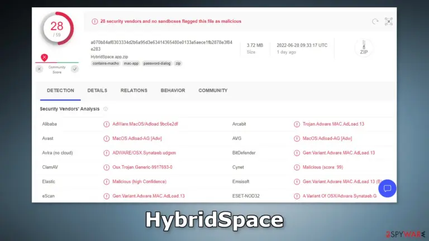Image resolution: width=429 pixels, height=241 pixels.
Task: Click the 3.72 MB size value
Action: [x=255, y=45]
